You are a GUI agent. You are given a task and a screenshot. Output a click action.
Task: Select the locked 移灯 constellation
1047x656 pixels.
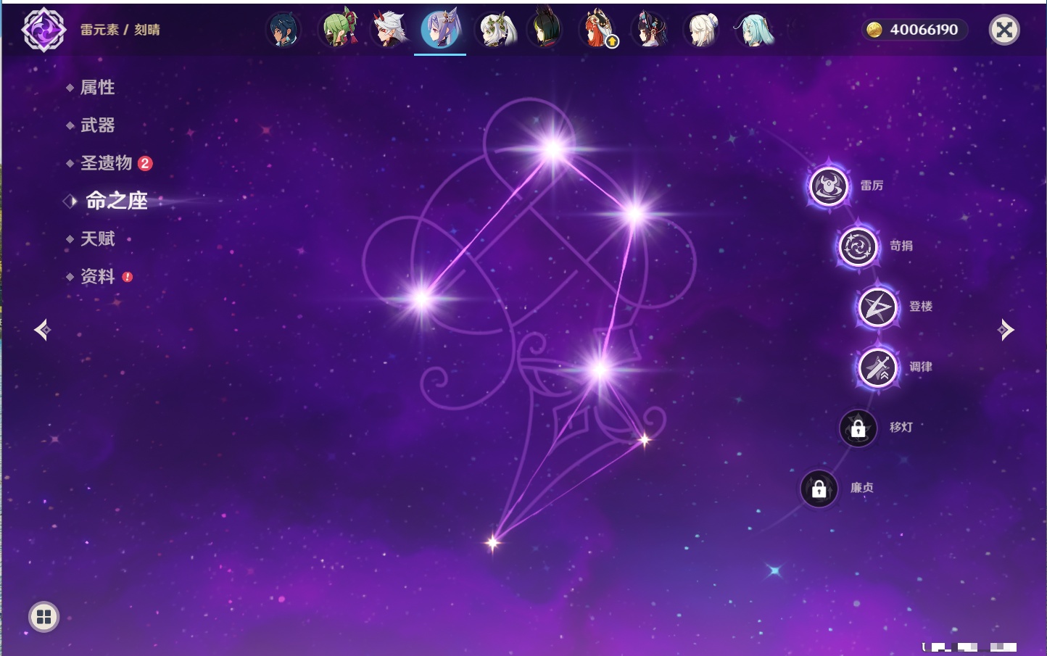pos(858,428)
